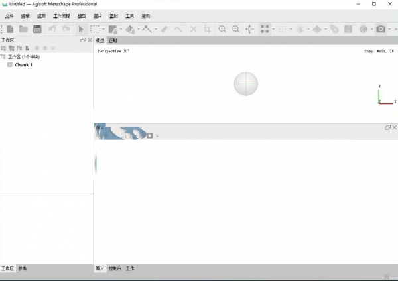Viewport: 398px width, 281px height.
Task: Open the Draw Polyline tool dropdown
Action: coord(156,29)
